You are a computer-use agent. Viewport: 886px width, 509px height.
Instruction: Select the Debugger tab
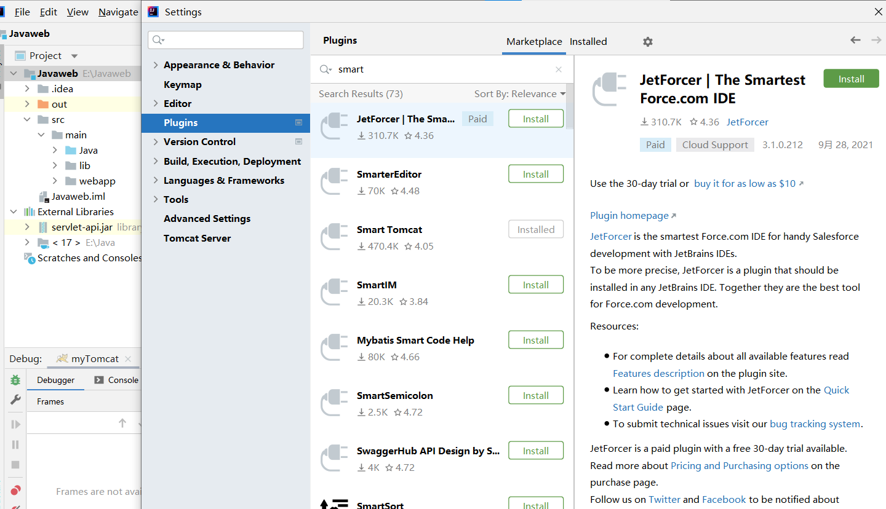pos(56,380)
